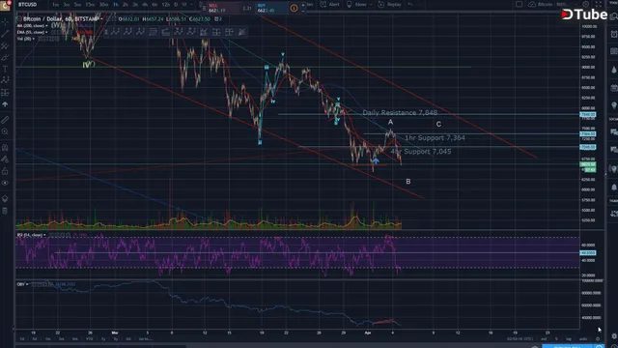Screen dimensions: 618x348
Task: Switch to the 30m timeframe
Action: pos(103,4)
